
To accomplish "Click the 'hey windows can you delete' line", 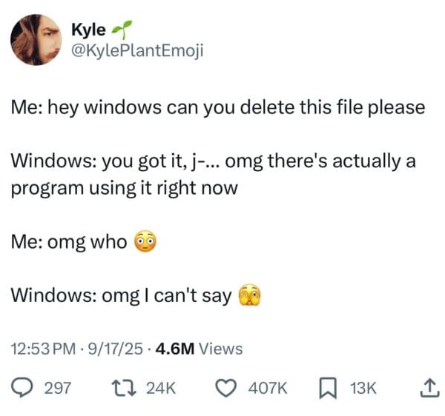I will [218, 108].
